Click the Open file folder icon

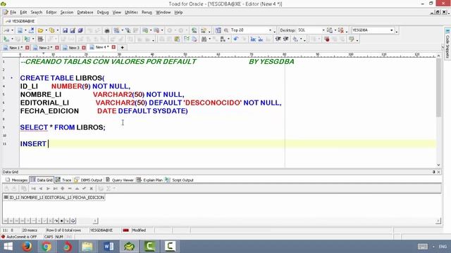click(x=41, y=30)
